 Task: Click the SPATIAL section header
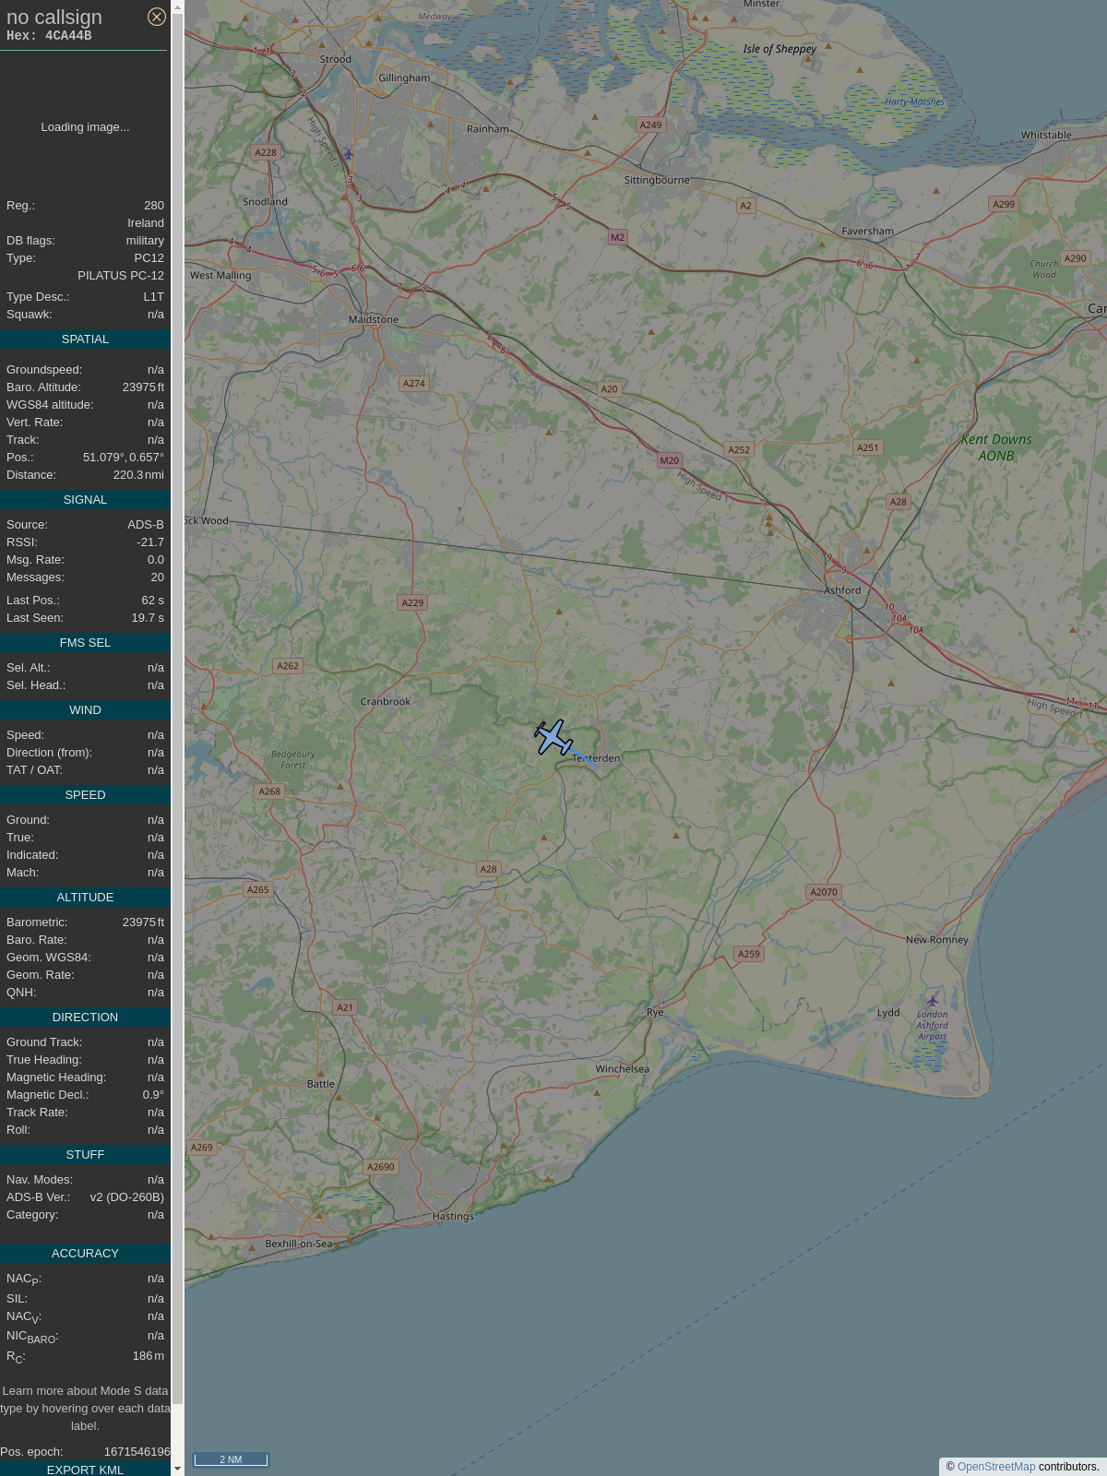(x=85, y=339)
